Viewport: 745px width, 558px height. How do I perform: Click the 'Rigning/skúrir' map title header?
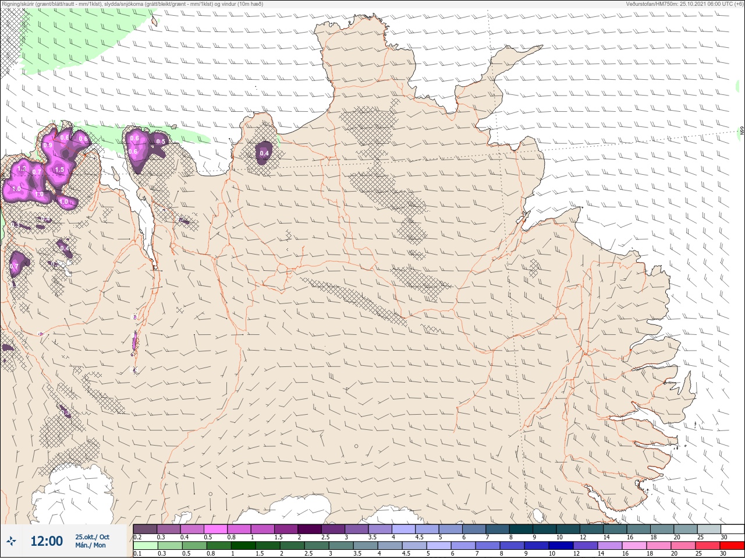pyautogui.click(x=132, y=3)
